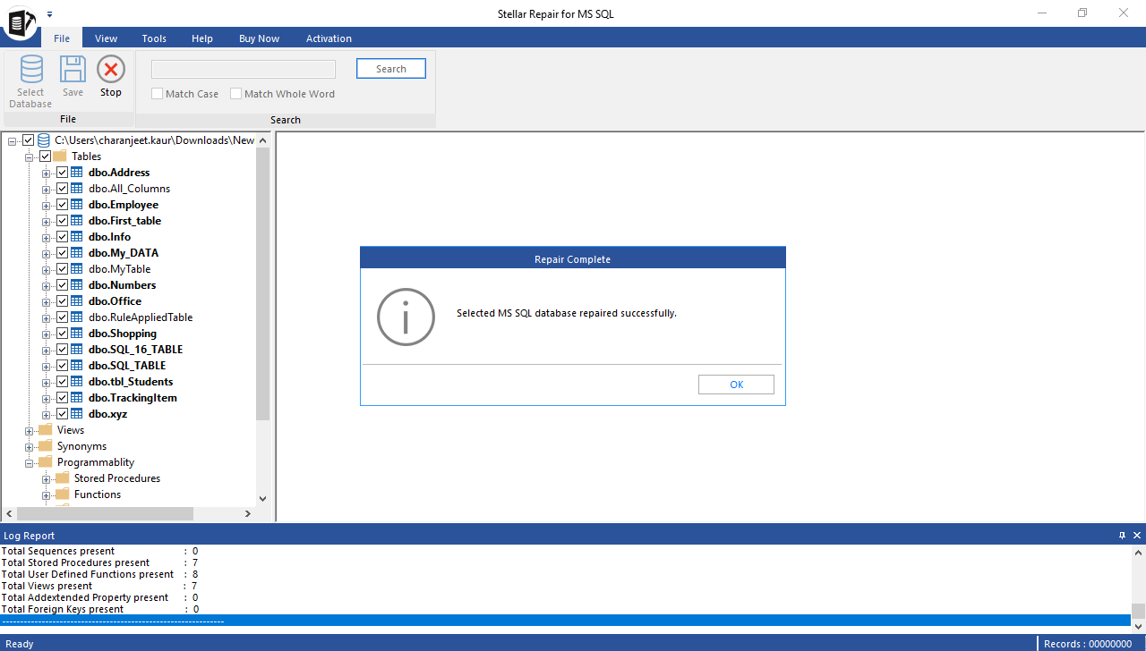Click the database icon beside the file path
Viewport: 1146px width, 651px height.
coord(44,140)
